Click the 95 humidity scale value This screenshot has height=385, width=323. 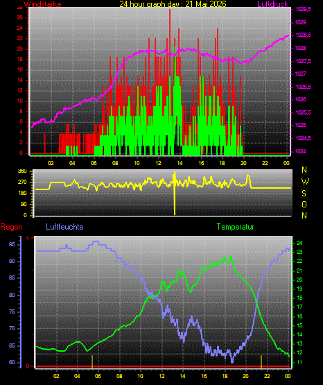[12, 245]
